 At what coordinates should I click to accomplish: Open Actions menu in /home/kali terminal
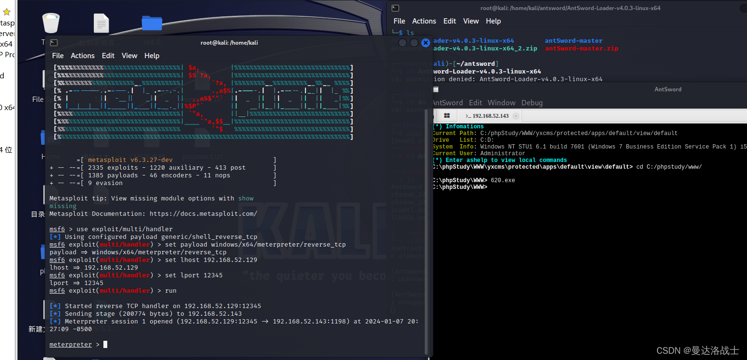(83, 56)
